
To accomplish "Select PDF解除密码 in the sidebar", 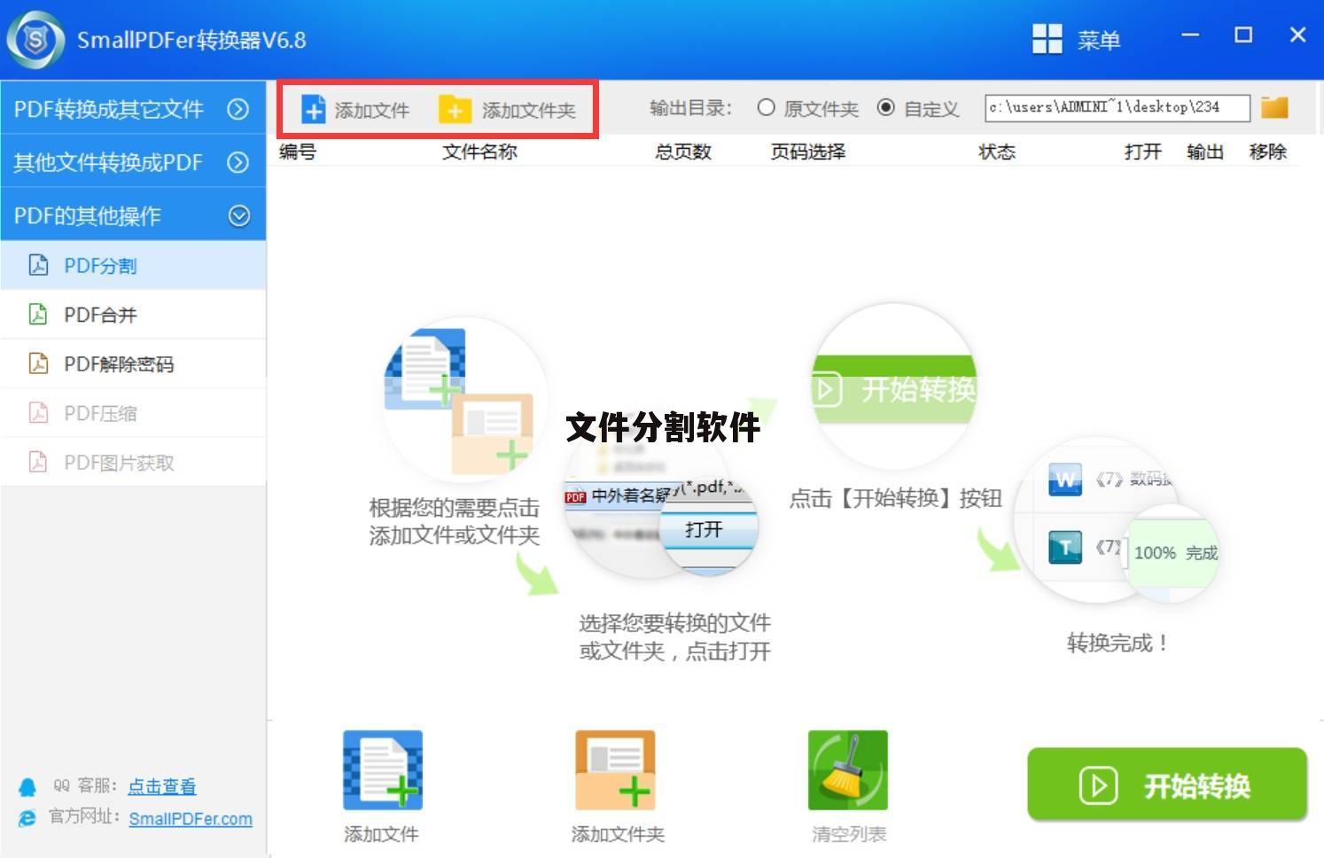I will click(133, 363).
